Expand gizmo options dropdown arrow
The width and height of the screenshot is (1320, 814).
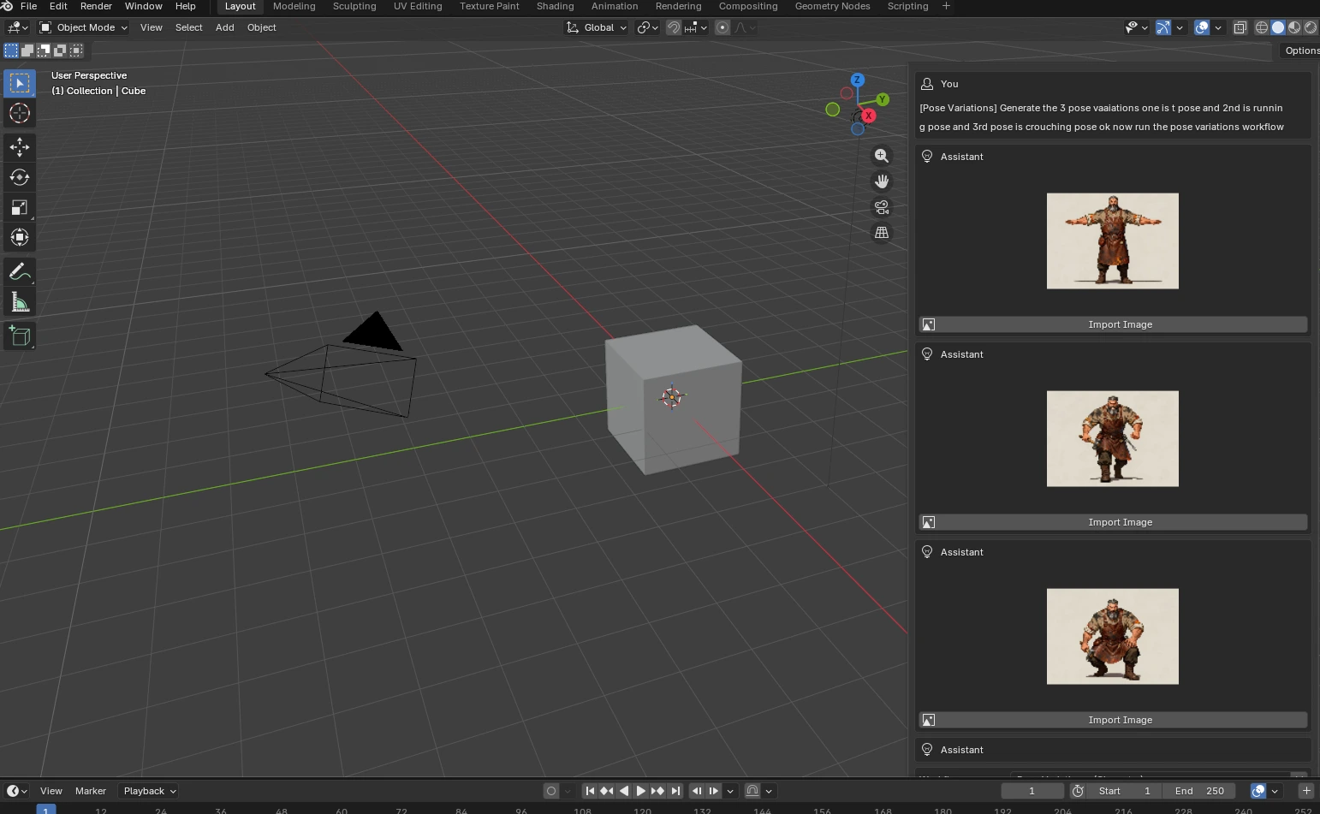tap(1180, 27)
